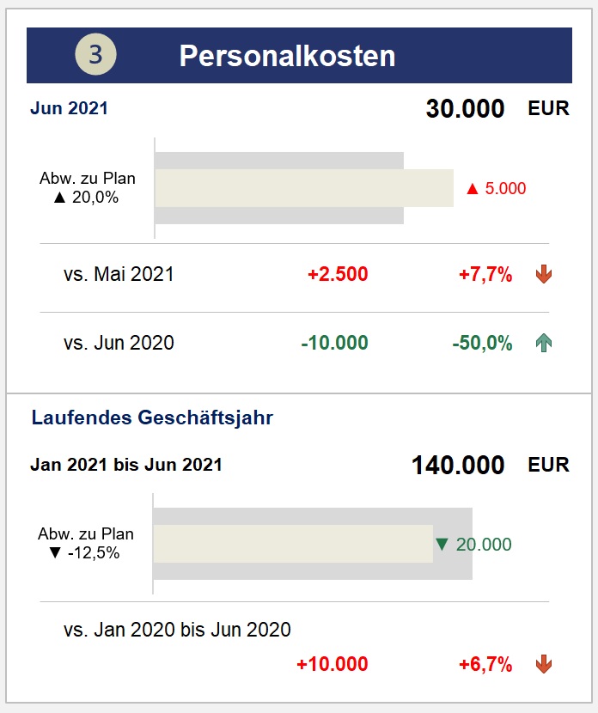This screenshot has width=598, height=713.
Task: Click the red down arrow beside +6,7%
Action: [543, 664]
